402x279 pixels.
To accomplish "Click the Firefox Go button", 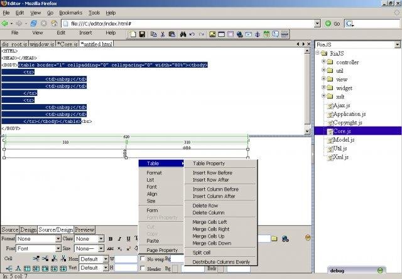I will point(332,23).
